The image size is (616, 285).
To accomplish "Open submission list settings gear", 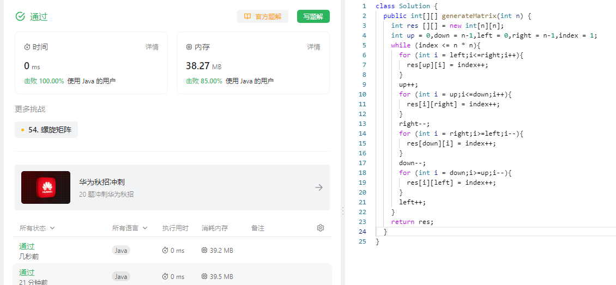I will click(x=320, y=228).
